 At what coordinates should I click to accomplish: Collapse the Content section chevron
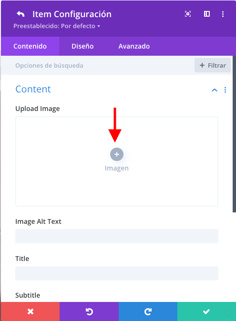pyautogui.click(x=214, y=90)
